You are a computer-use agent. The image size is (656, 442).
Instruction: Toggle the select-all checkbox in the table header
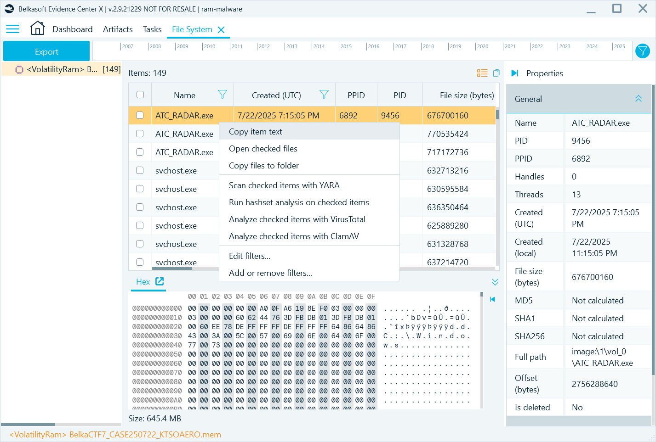pos(140,94)
